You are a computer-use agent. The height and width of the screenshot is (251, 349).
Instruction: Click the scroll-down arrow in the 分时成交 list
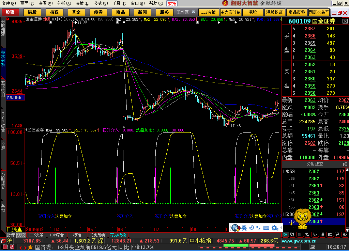(x=347, y=230)
